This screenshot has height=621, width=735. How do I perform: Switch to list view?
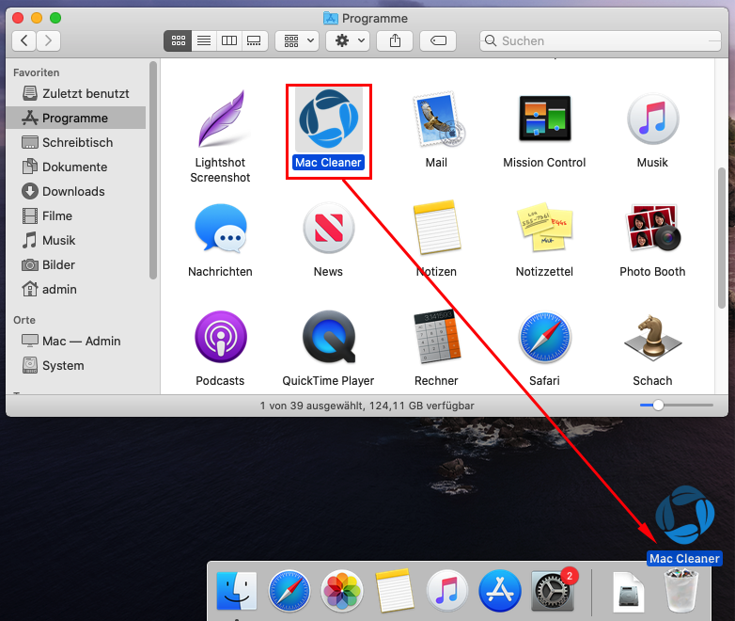203,40
